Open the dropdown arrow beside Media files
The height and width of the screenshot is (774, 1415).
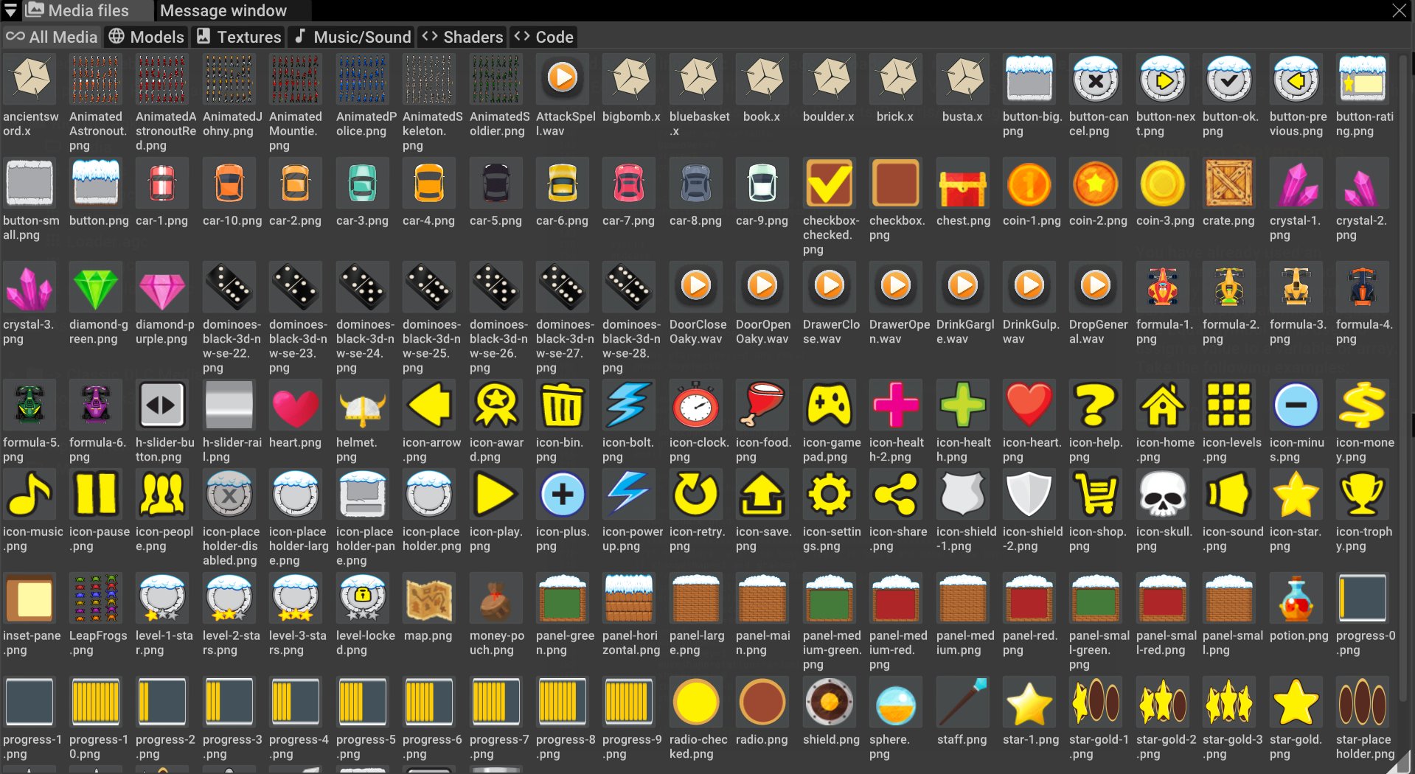10,10
